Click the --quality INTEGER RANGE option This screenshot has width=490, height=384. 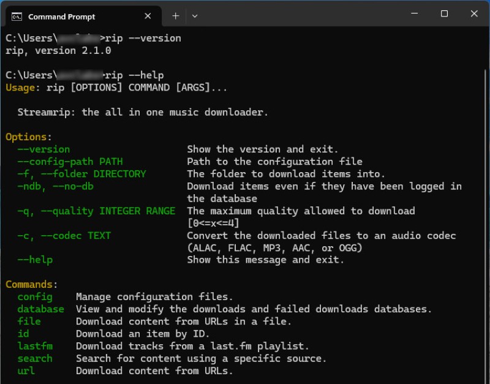point(96,211)
